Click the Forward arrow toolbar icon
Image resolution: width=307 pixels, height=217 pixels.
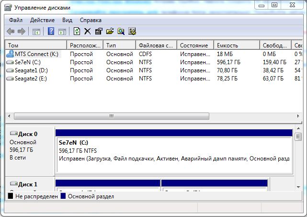(22, 32)
